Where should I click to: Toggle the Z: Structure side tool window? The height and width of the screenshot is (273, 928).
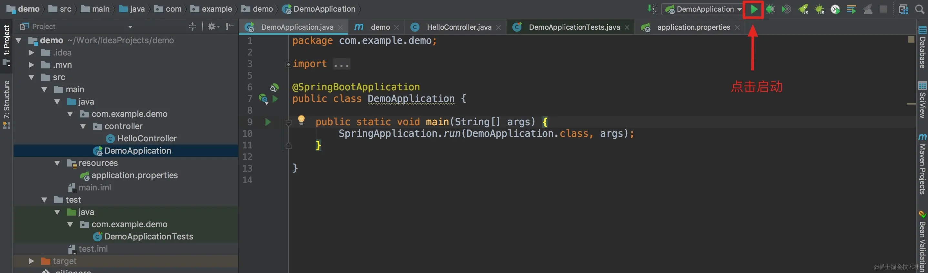click(x=6, y=105)
